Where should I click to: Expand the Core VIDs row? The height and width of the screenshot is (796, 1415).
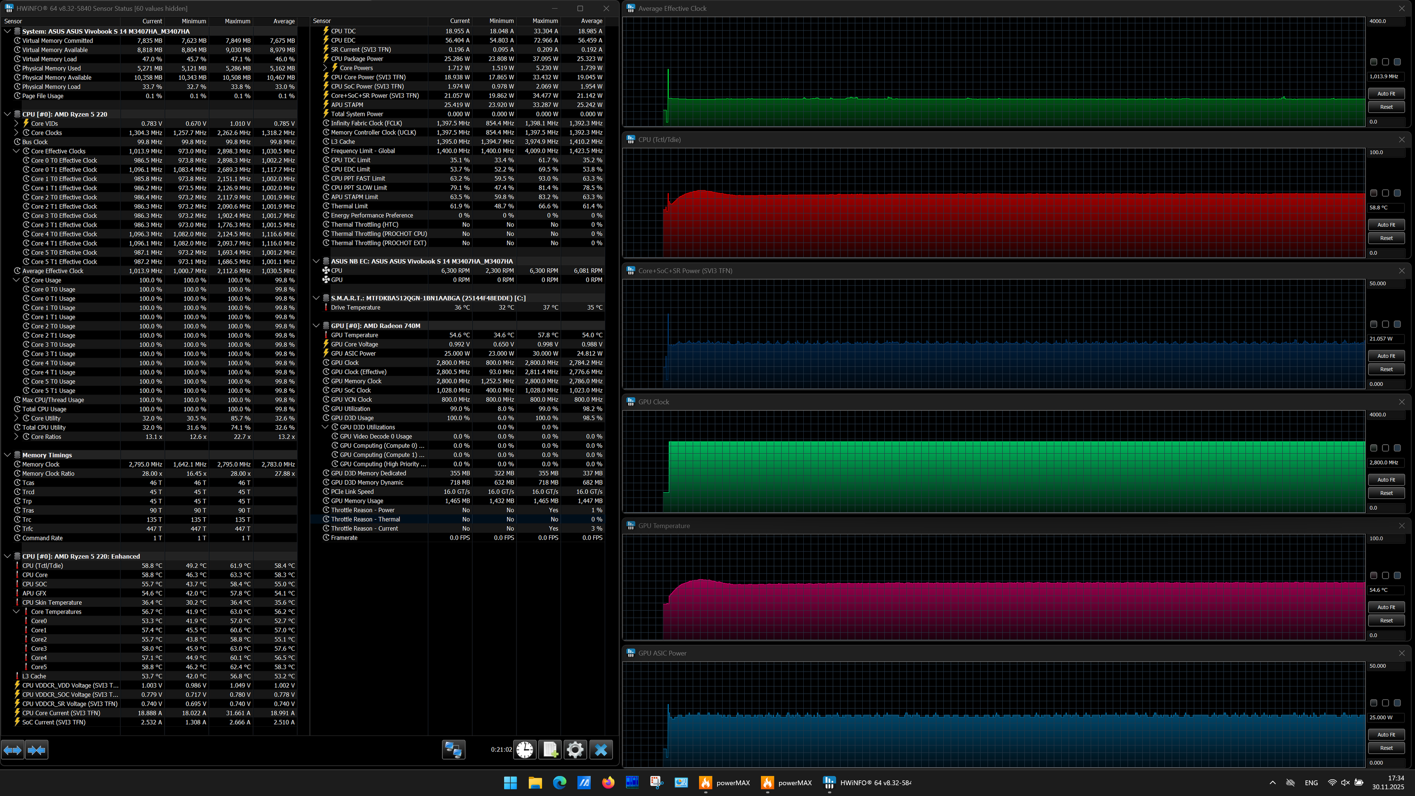[17, 124]
